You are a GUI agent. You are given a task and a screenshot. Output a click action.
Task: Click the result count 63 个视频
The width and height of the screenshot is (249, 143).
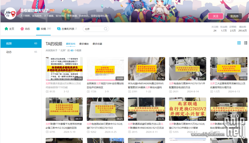(x=76, y=50)
